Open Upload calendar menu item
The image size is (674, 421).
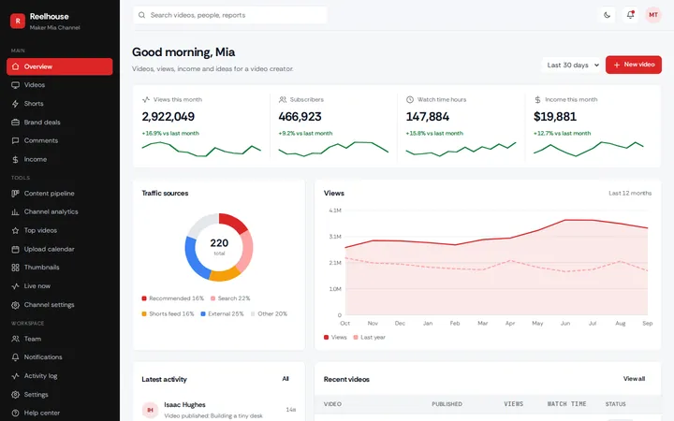tap(60, 249)
